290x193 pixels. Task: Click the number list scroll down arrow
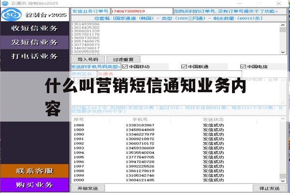pyautogui.click(x=283, y=52)
